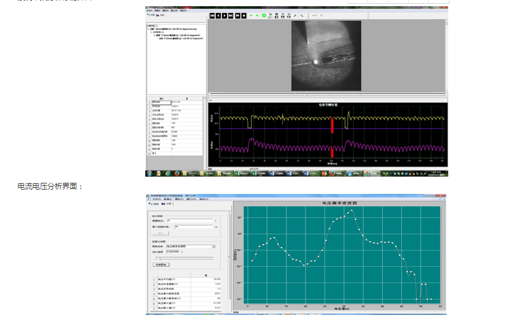515x323 pixels.
Task: Expand root node in file tree panel
Action: tap(148, 29)
